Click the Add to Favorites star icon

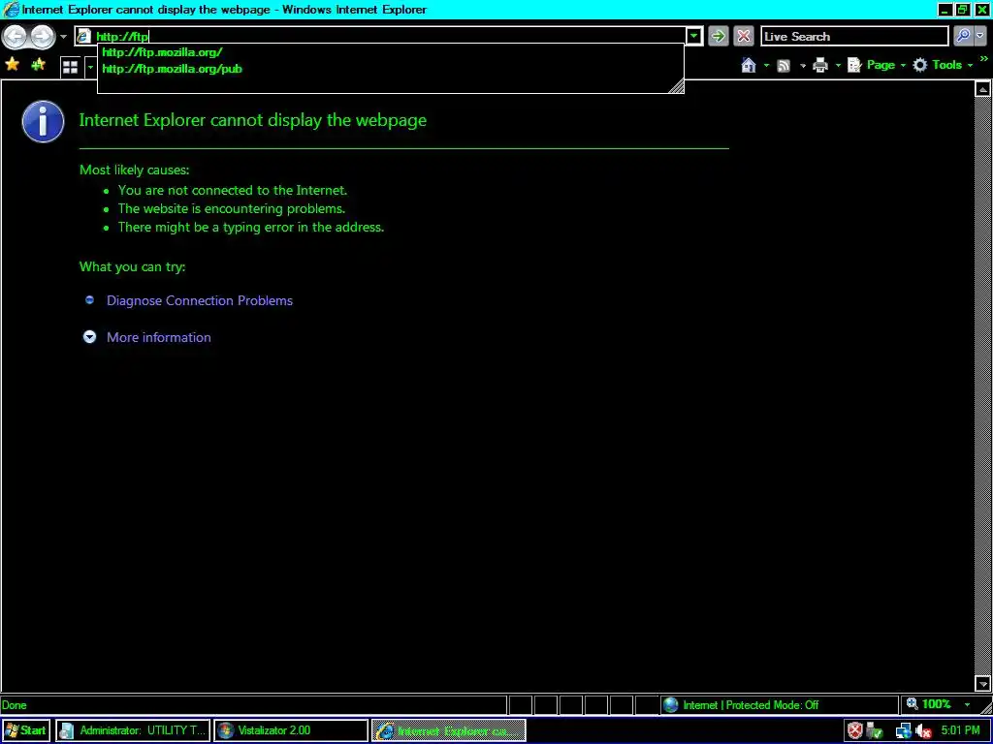tap(38, 65)
